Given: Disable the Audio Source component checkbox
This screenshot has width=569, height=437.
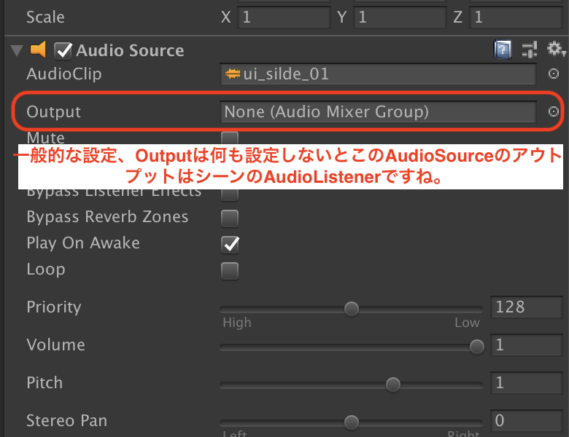Looking at the screenshot, I should pos(63,50).
